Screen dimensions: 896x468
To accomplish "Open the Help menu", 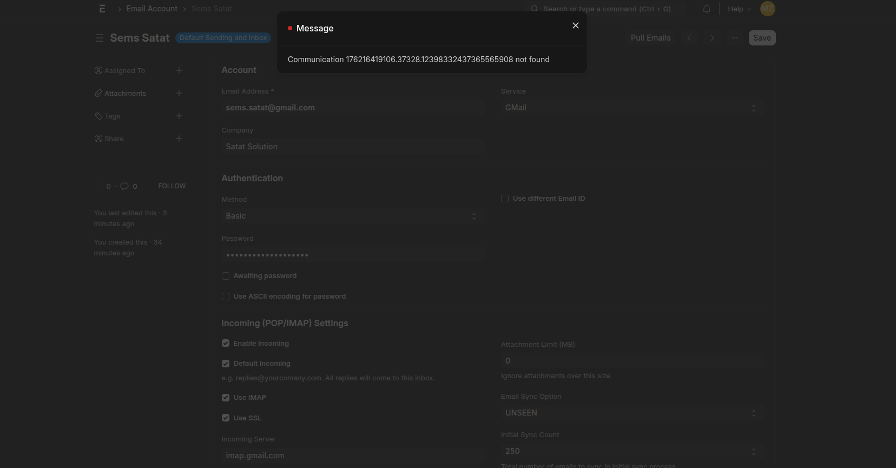I will point(739,9).
